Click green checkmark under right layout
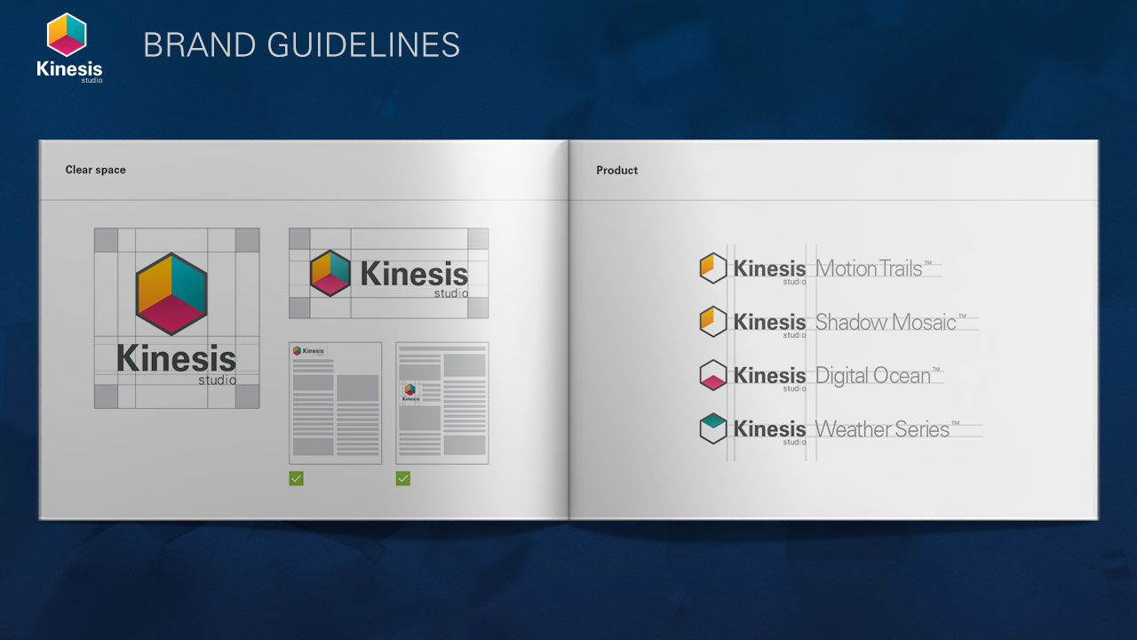The width and height of the screenshot is (1137, 640). tap(402, 478)
